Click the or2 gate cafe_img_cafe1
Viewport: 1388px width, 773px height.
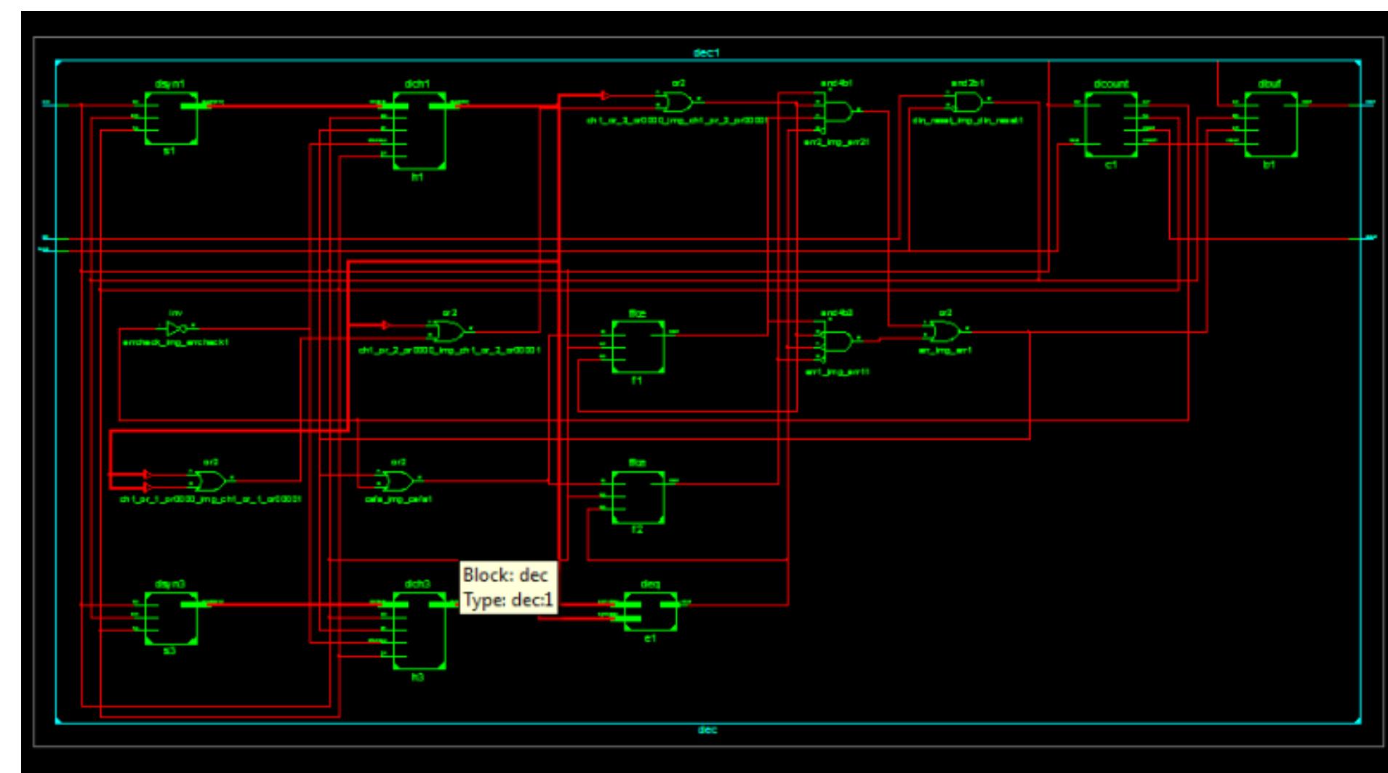(x=396, y=479)
